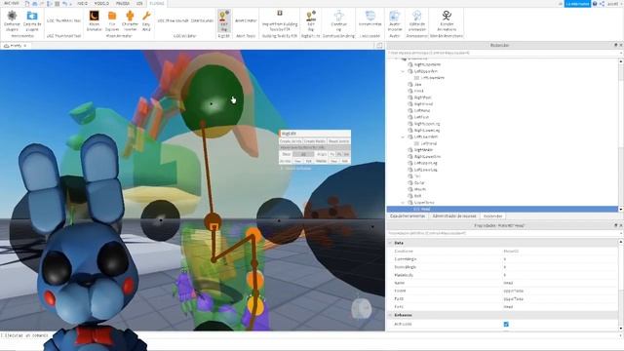Collapse the LeftUpperArm tree node
The image size is (624, 351).
403,71
